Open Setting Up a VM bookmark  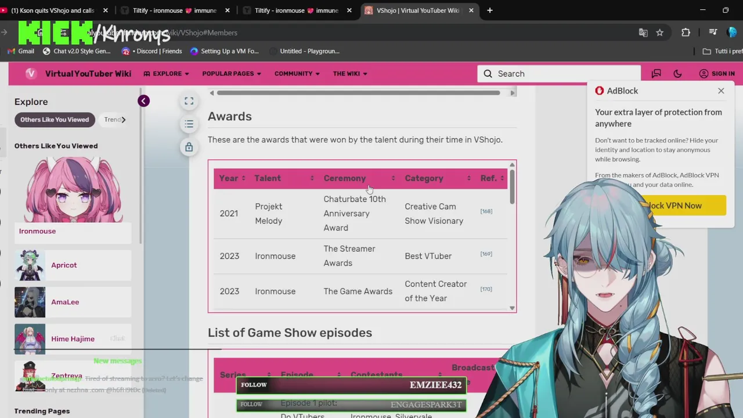(x=224, y=51)
